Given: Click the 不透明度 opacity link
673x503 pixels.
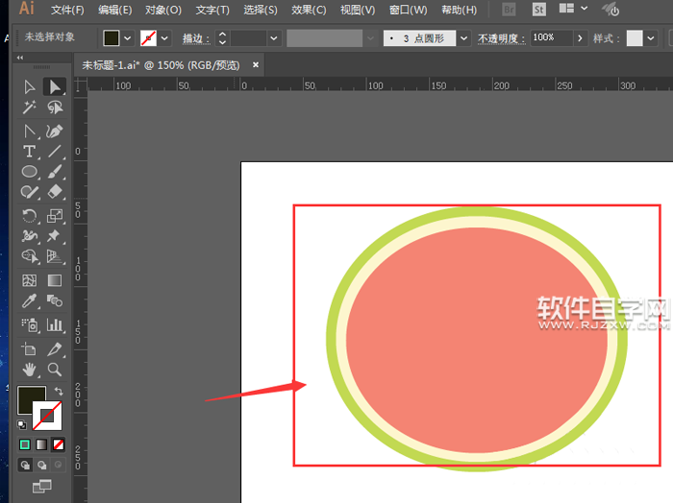Looking at the screenshot, I should click(501, 38).
